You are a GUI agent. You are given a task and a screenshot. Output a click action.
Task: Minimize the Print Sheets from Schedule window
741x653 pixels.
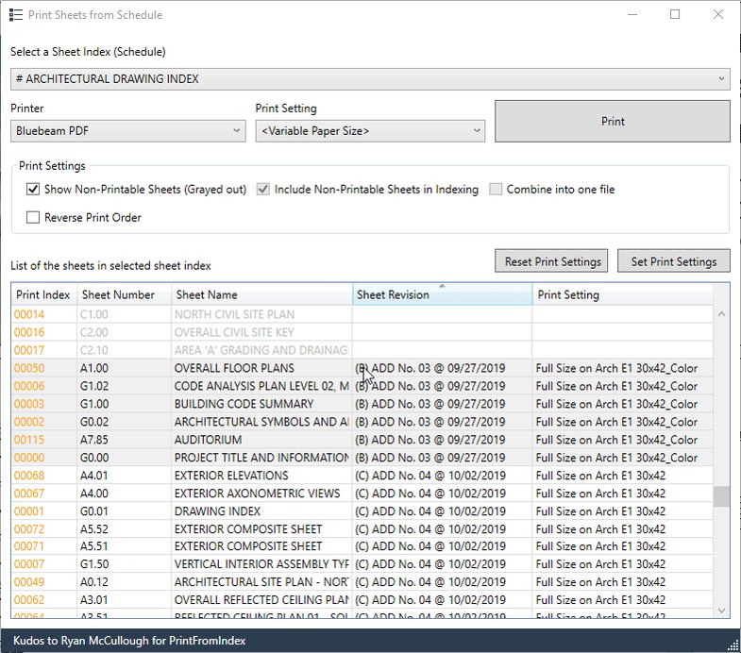click(632, 15)
